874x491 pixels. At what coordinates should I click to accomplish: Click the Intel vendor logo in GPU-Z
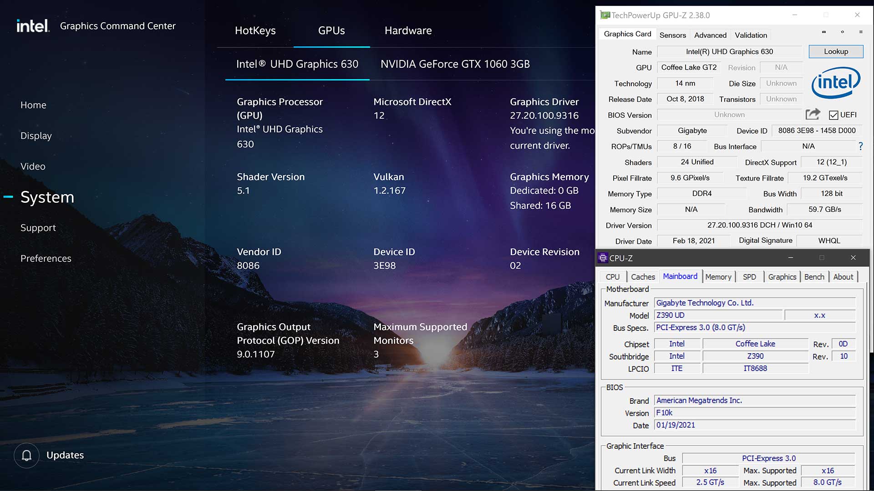point(836,83)
